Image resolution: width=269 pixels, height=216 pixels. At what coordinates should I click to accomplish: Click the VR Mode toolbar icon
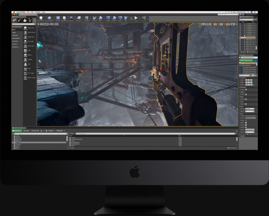[94, 18]
